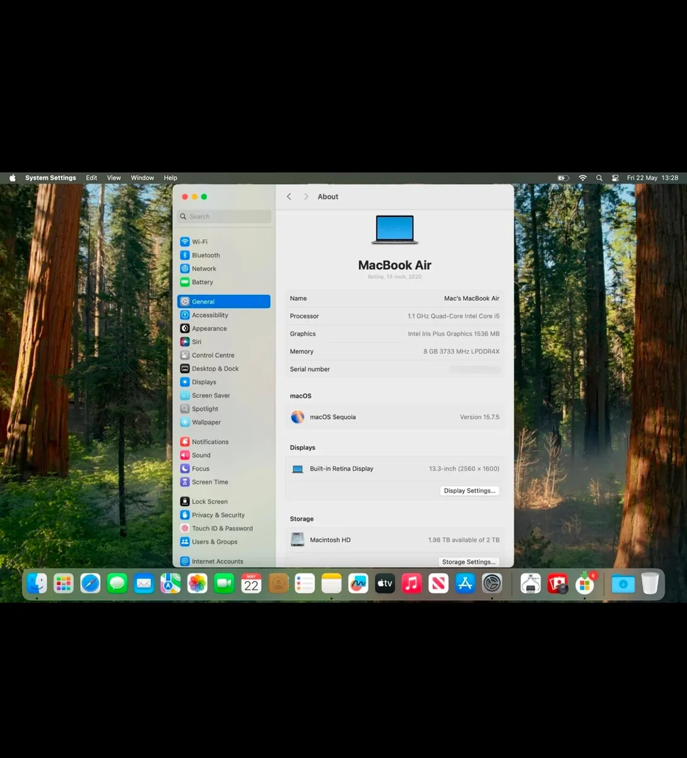Click System Settings gear in Dock
The image size is (687, 758).
[x=492, y=583]
